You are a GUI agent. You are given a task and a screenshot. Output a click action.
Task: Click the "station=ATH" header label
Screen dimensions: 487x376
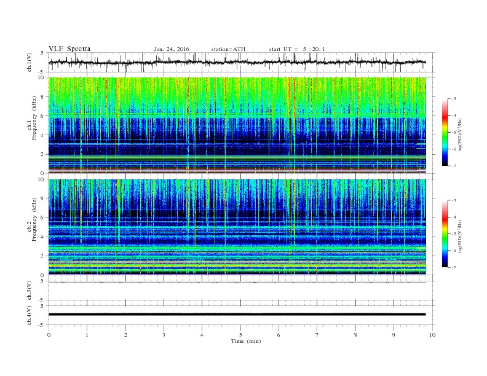pyautogui.click(x=228, y=49)
